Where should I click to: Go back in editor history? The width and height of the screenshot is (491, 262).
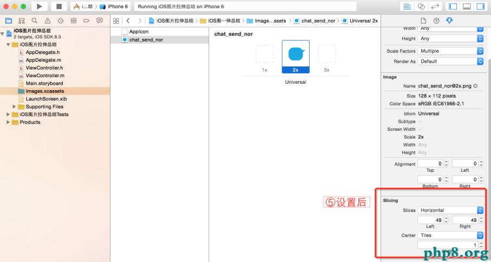click(128, 21)
